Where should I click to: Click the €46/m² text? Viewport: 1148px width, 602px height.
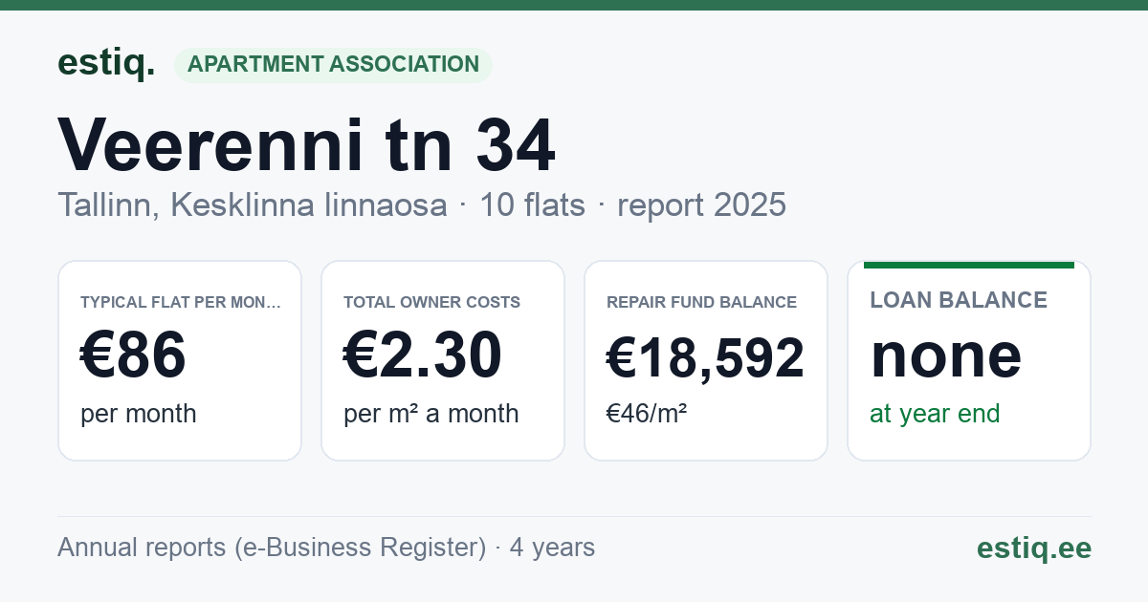point(647,414)
